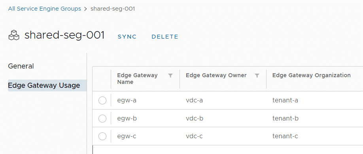This screenshot has height=154, width=363.
Task: Open filter for Edge Gateway Owner column
Action: 257,75
